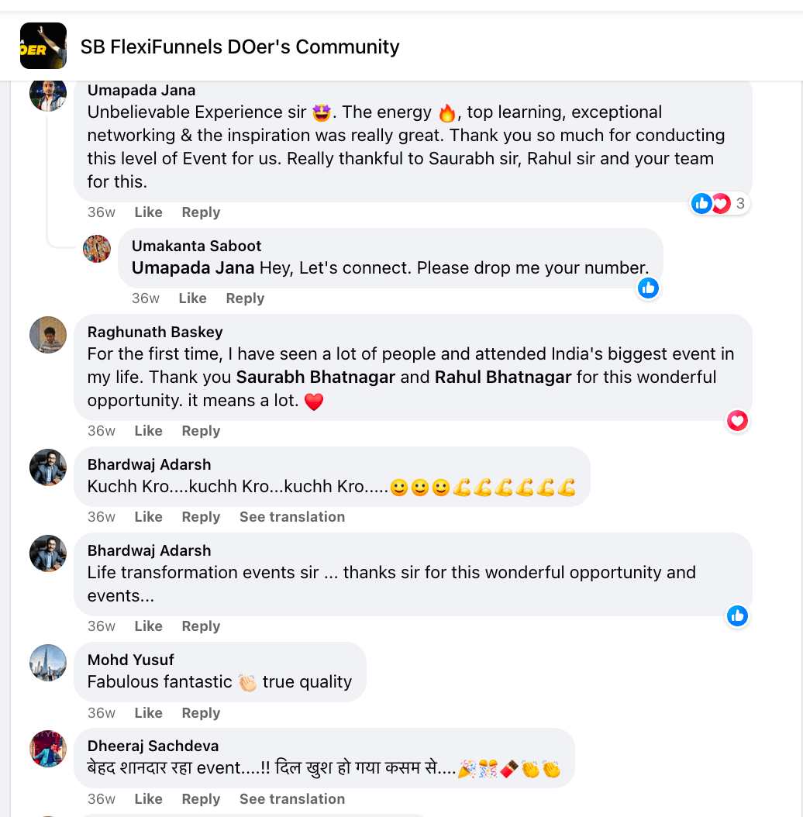The image size is (803, 817).
Task: Open Raghunath Baskey's profile picture
Action: pos(47,335)
